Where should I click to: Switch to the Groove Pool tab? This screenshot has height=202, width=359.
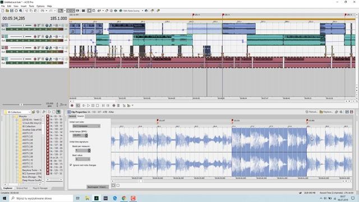tap(22, 188)
